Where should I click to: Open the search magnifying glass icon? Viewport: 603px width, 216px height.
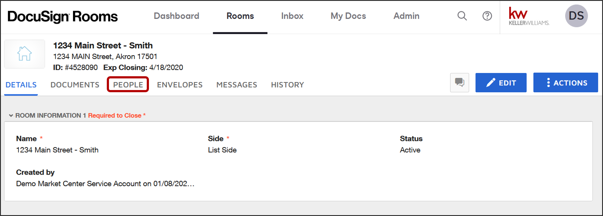pyautogui.click(x=462, y=16)
